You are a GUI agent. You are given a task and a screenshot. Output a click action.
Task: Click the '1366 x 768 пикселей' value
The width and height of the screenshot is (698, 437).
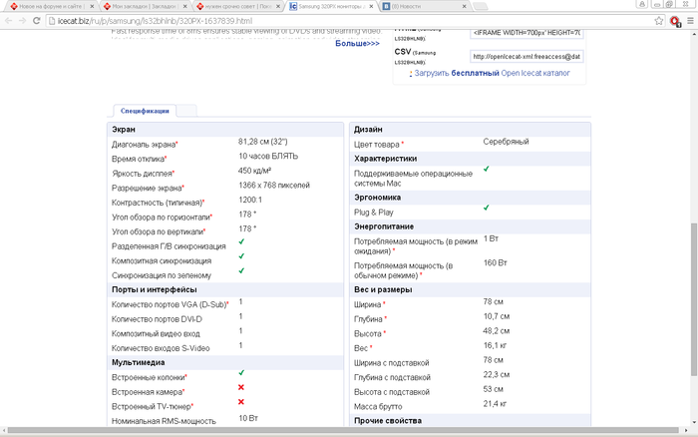[274, 186]
